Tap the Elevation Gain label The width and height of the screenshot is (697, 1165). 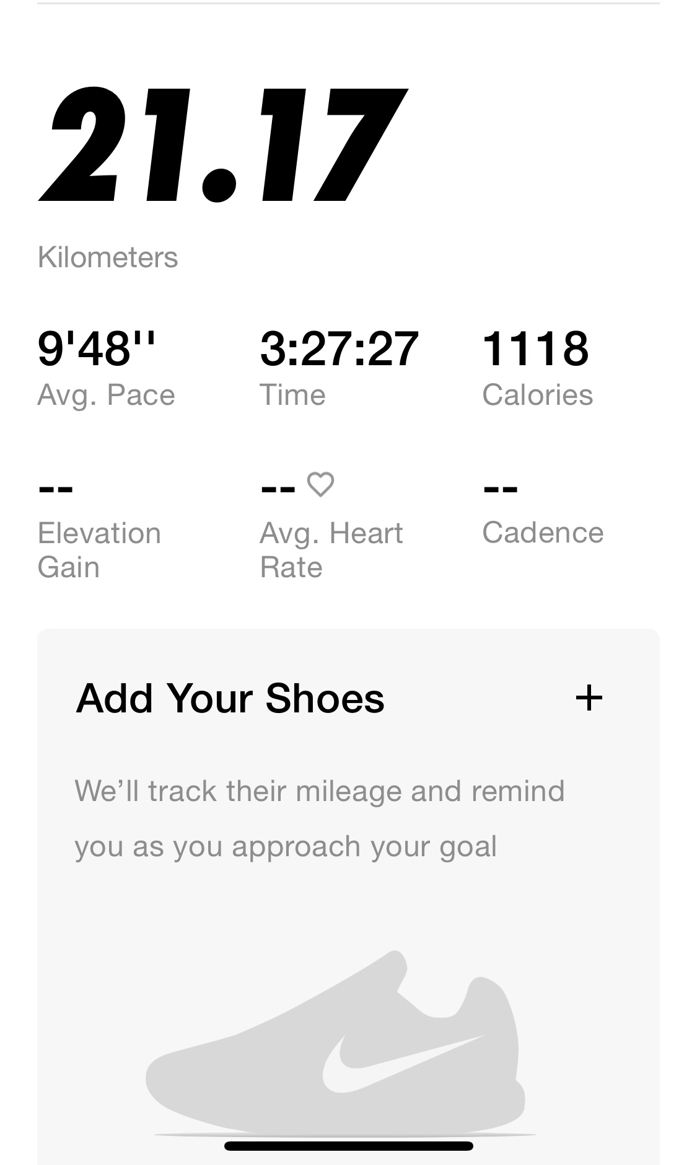tap(99, 550)
